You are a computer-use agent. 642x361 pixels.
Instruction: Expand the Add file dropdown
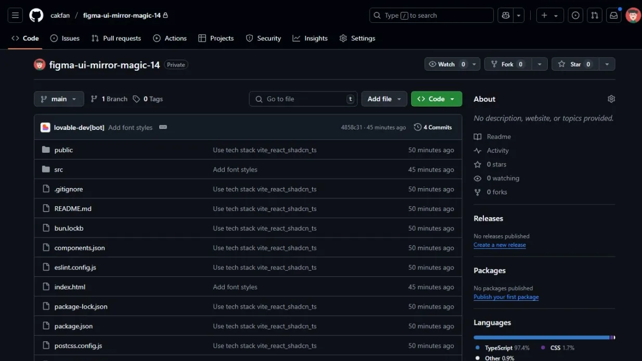(x=384, y=99)
